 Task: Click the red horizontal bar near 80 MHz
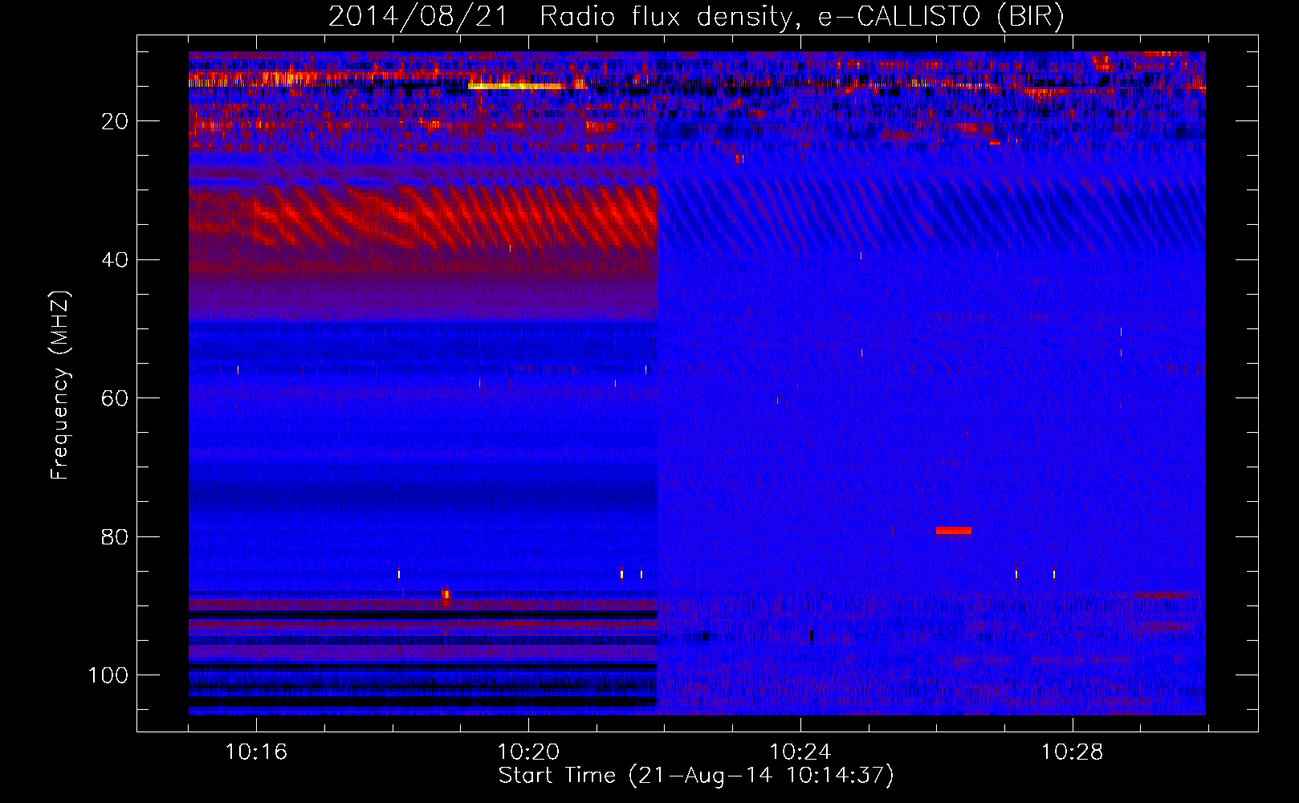954,530
